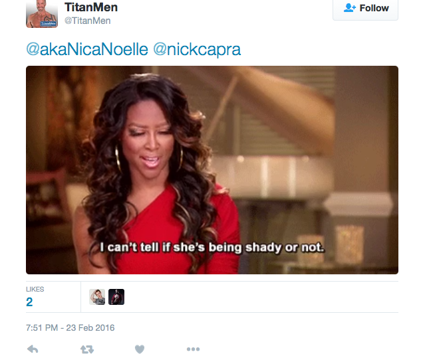Open the TitanMen profile avatar
This screenshot has width=423, height=362.
pyautogui.click(x=42, y=13)
